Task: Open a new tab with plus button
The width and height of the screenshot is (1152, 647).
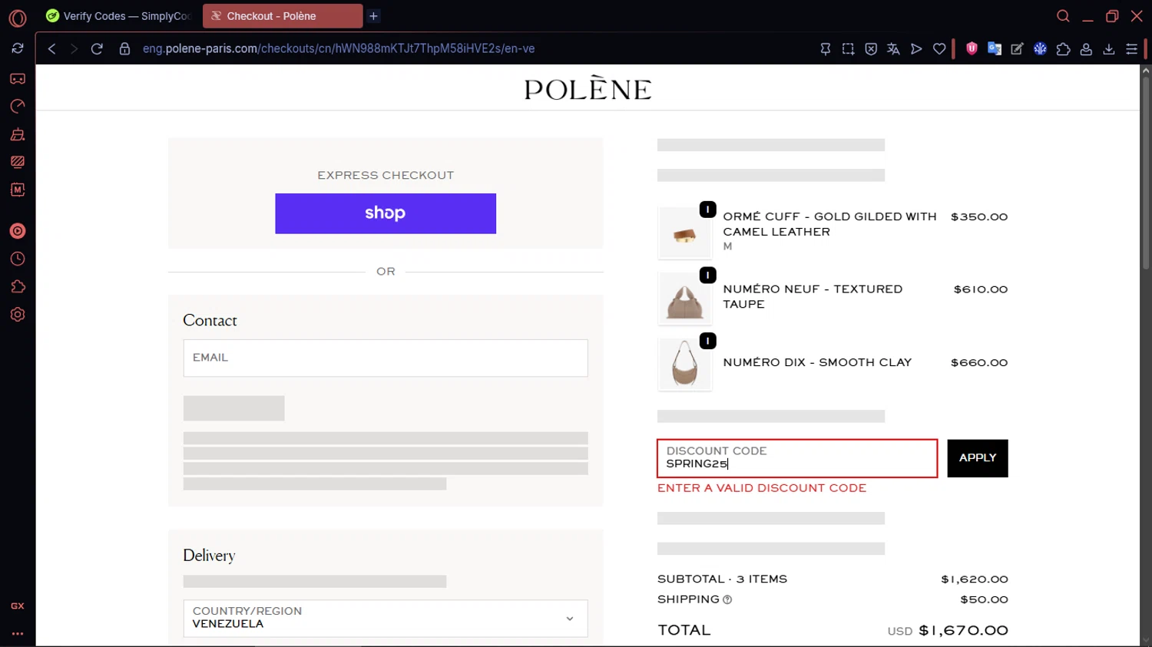Action: point(373,16)
